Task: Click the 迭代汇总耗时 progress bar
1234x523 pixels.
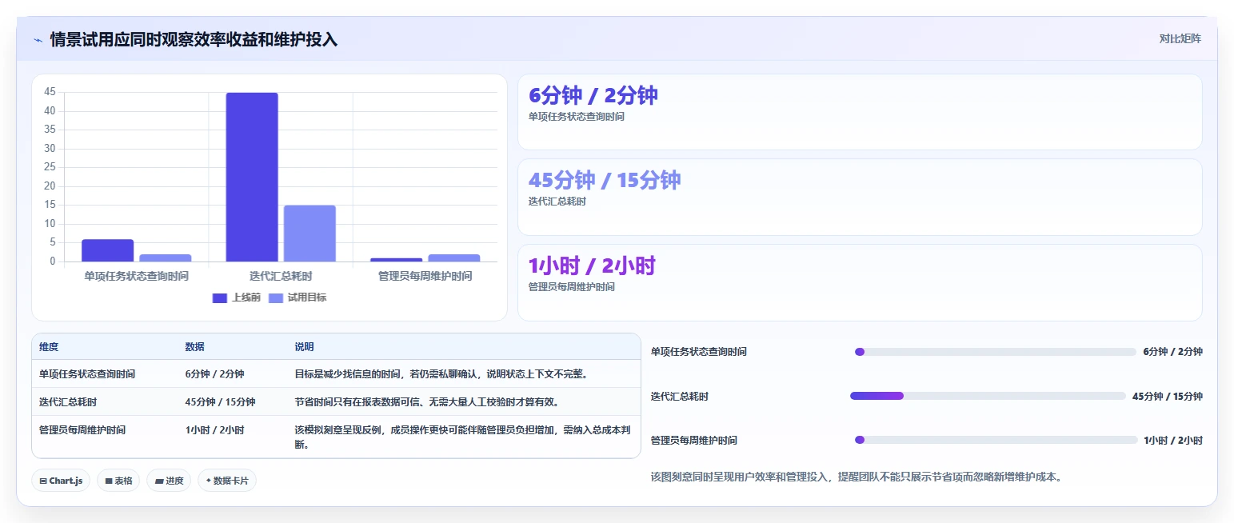Action: tap(988, 396)
